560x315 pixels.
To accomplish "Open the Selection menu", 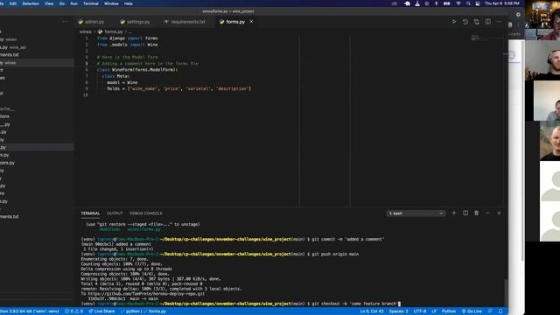I will pos(31,3).
